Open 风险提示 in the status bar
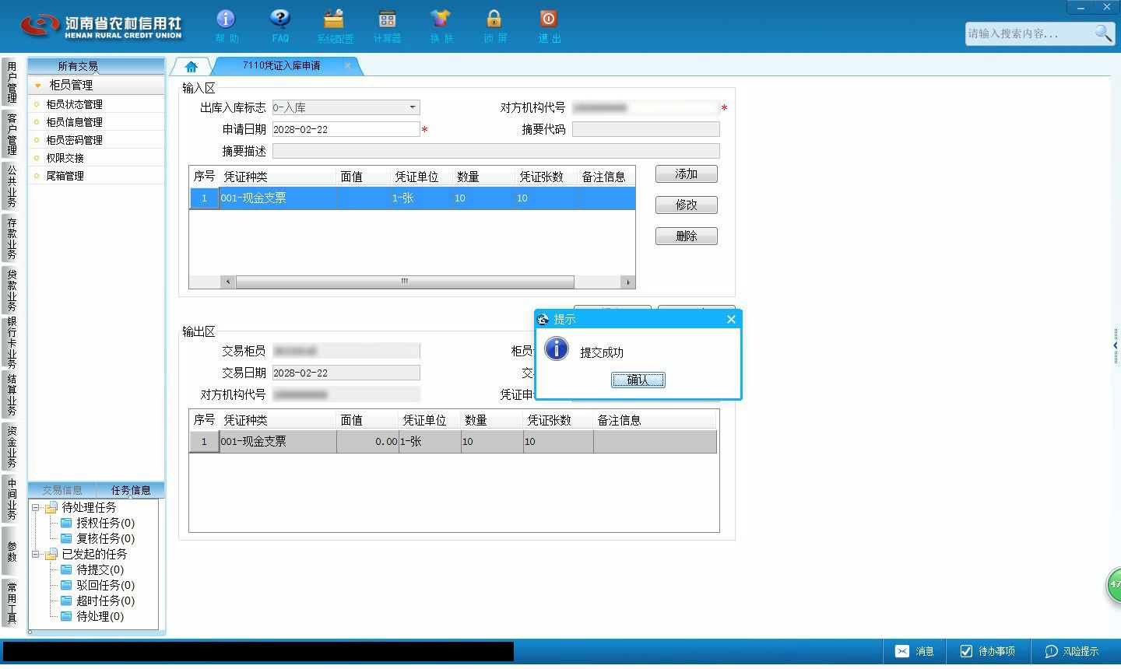 (x=1071, y=651)
